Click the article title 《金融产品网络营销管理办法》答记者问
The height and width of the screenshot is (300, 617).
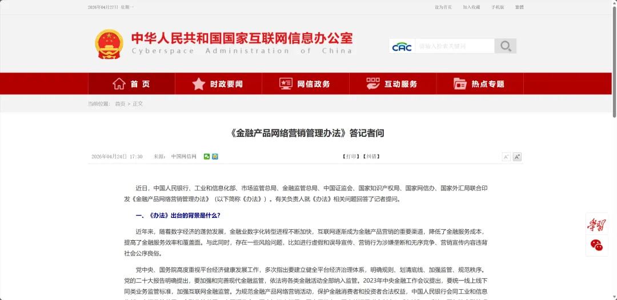tap(307, 133)
